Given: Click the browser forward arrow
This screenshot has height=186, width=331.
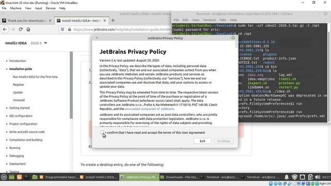Looking at the screenshot, I should pos(13,29).
